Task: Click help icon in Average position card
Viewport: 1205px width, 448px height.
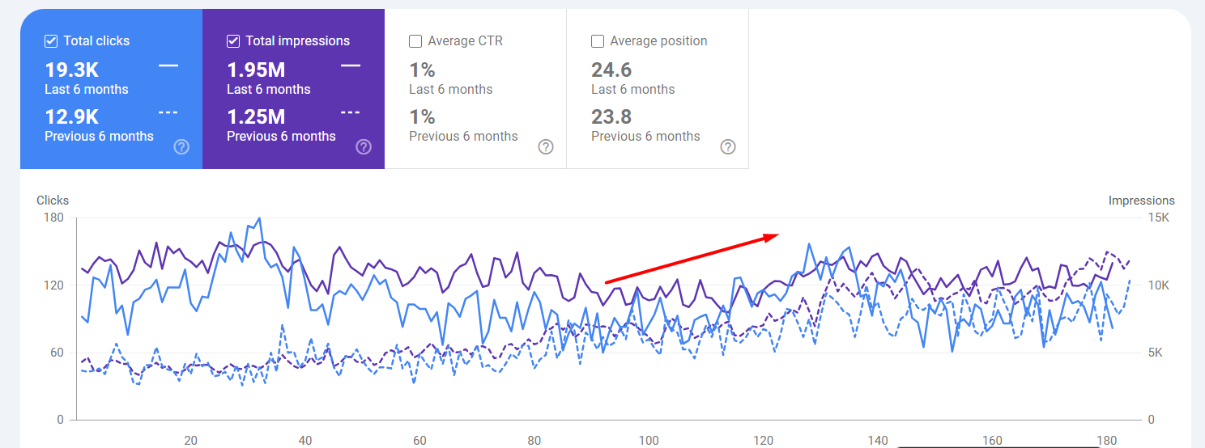Action: click(x=729, y=146)
